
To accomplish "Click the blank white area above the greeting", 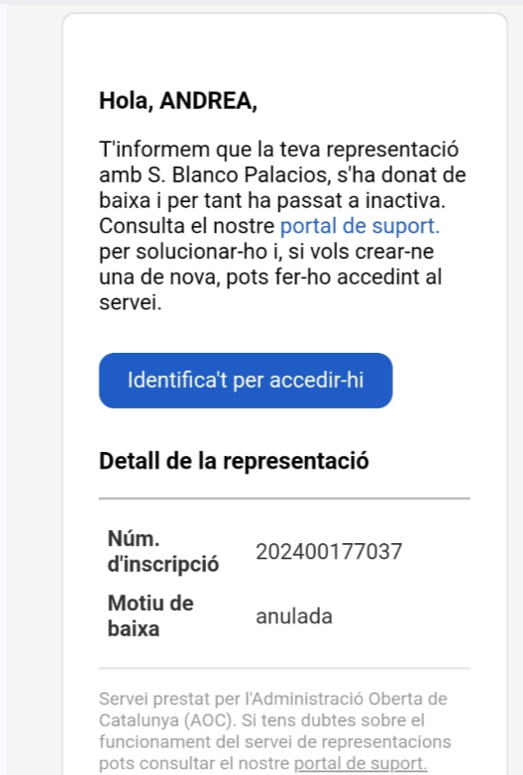I will coord(284,50).
